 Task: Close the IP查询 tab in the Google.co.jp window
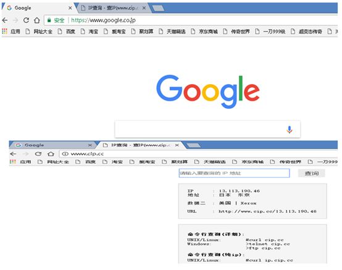(144, 8)
